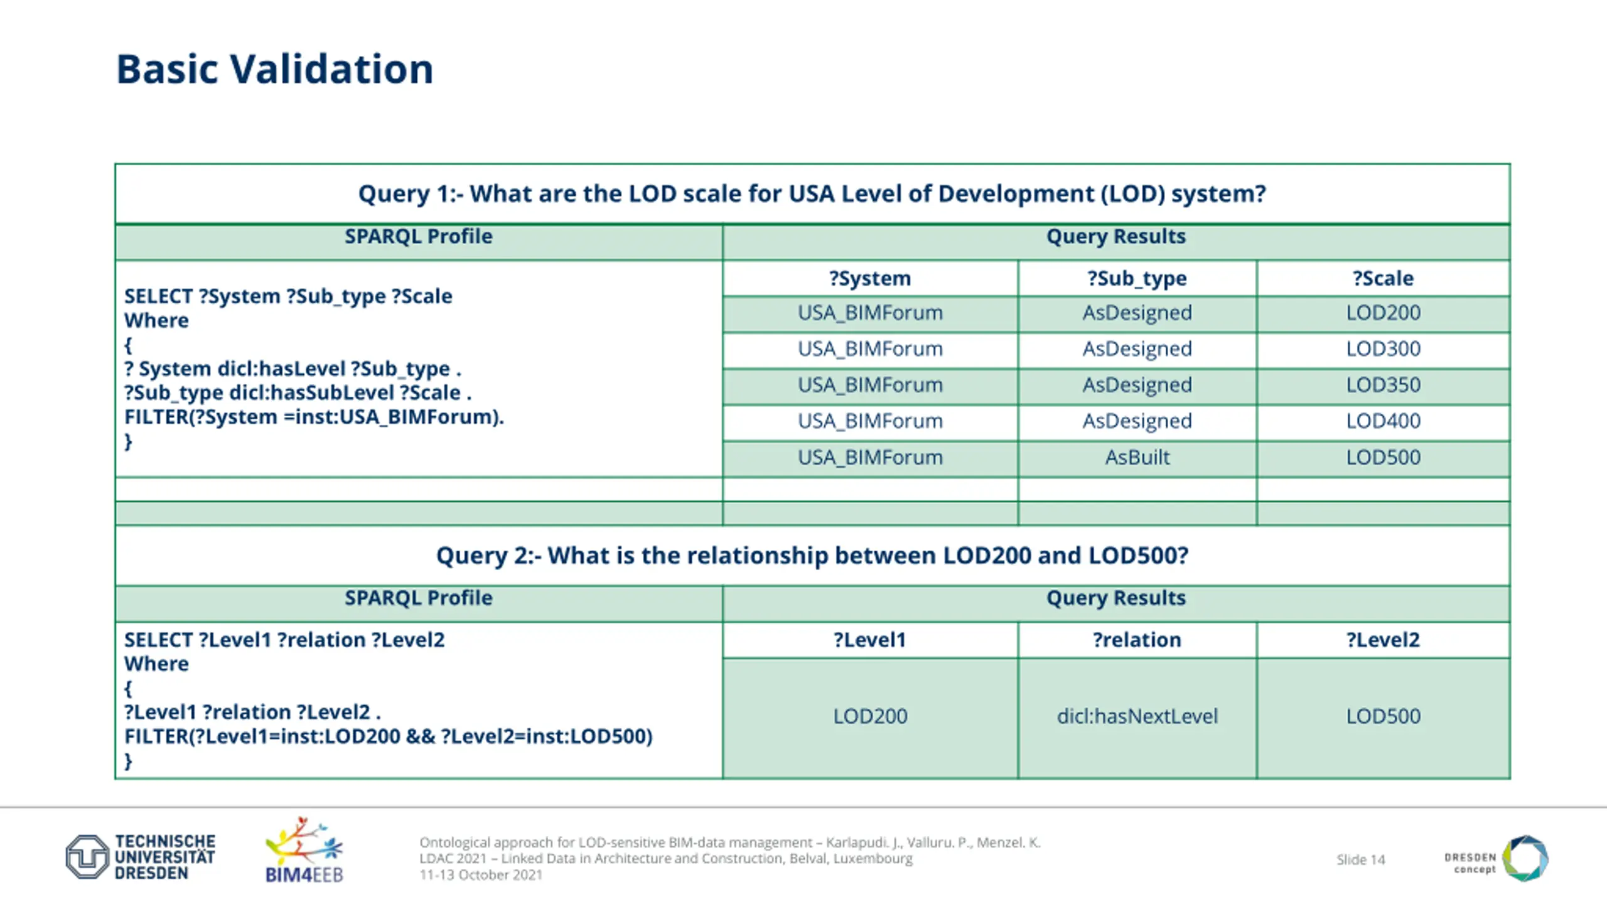The width and height of the screenshot is (1607, 904).
Task: Select the Query 2 heading text
Action: 812,555
